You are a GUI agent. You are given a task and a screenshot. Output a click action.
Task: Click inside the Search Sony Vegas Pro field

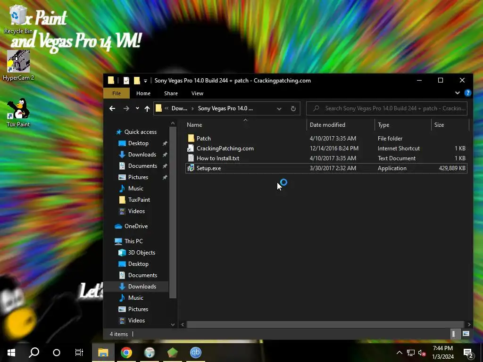[x=387, y=108]
